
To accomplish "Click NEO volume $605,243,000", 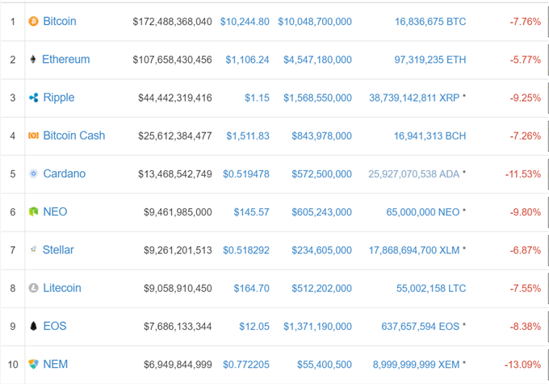I will click(322, 212).
